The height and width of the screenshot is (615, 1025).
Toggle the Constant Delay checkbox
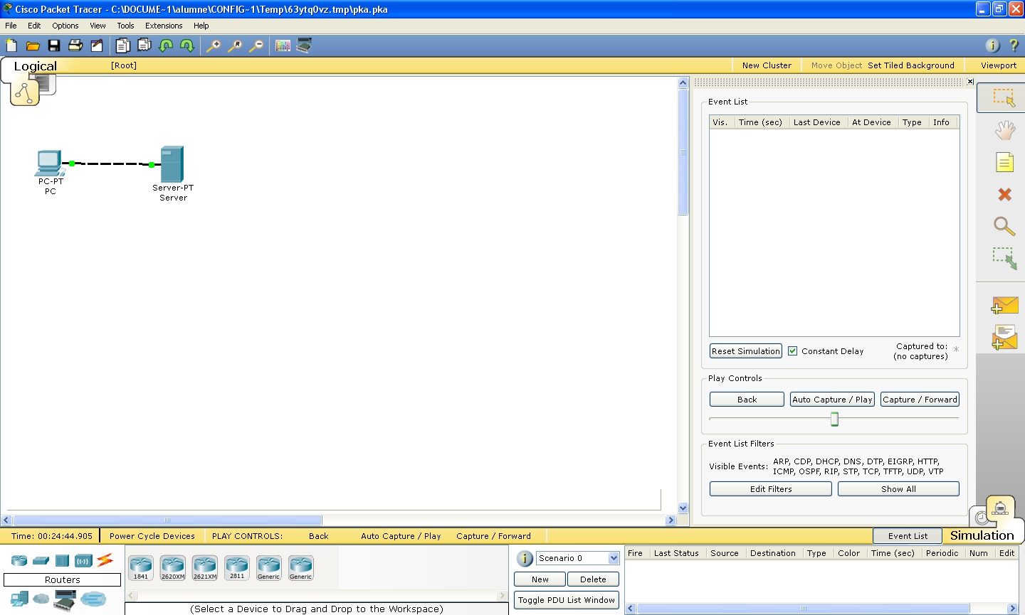click(792, 351)
